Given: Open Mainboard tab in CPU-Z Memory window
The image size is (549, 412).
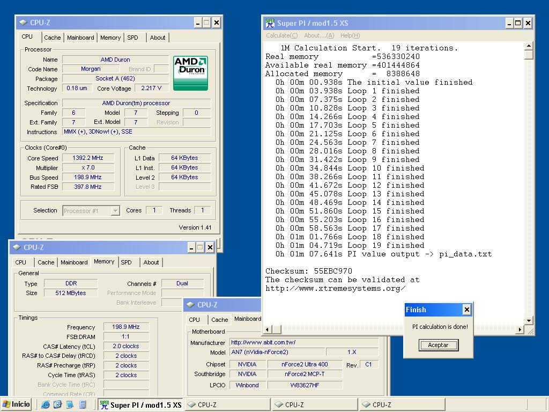Looking at the screenshot, I should point(74,262).
